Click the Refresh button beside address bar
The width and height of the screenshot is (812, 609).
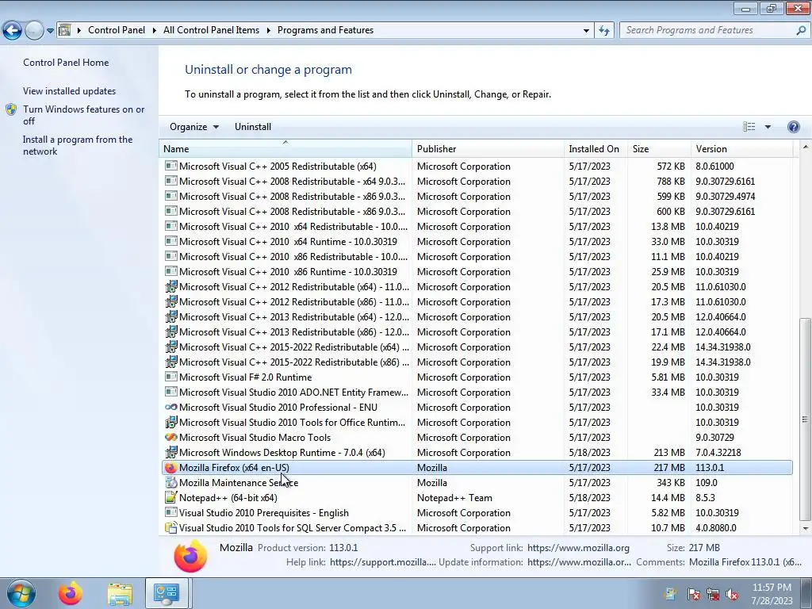pyautogui.click(x=603, y=30)
